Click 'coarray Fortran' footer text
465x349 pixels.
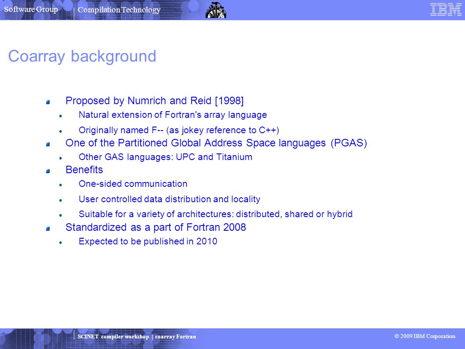coord(175,337)
